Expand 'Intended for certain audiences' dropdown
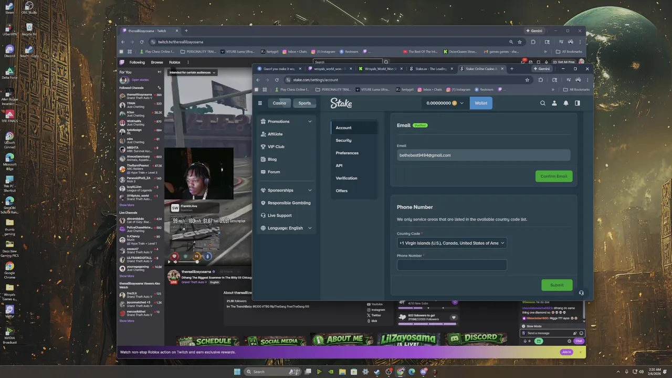 pyautogui.click(x=192, y=72)
